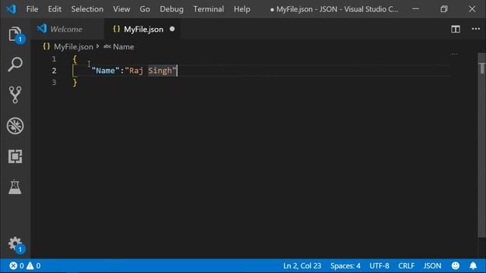Click JSON language mode selector
The height and width of the screenshot is (273, 486).
432,265
